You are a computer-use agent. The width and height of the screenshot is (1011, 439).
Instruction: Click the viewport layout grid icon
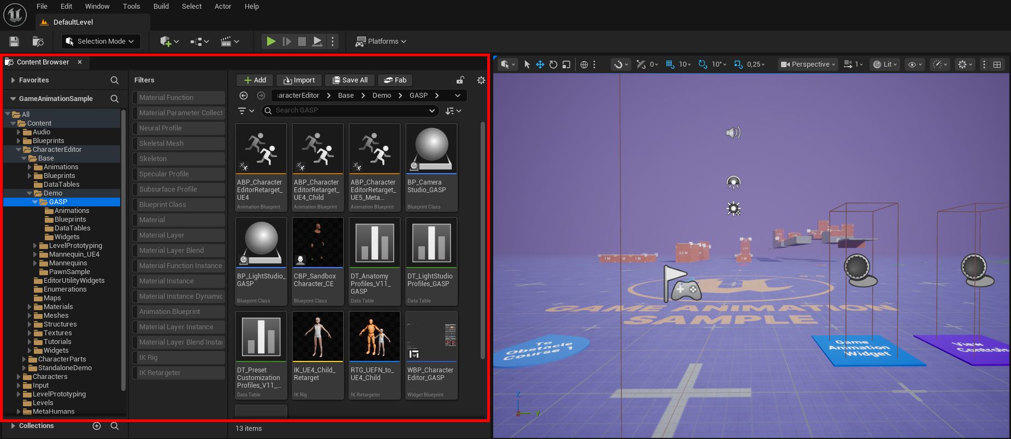click(x=997, y=64)
